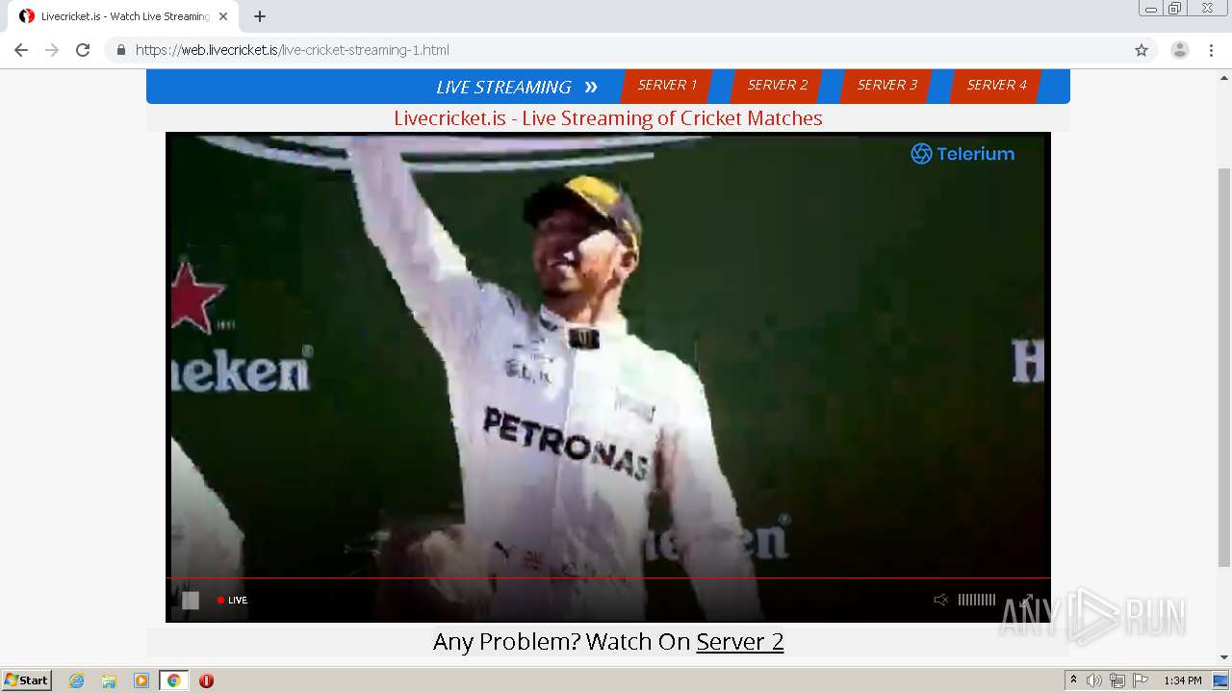
Task: Open the Windows Start menu
Action: click(x=27, y=680)
